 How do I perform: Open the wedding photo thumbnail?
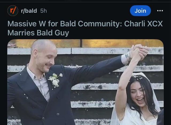[85, 82]
